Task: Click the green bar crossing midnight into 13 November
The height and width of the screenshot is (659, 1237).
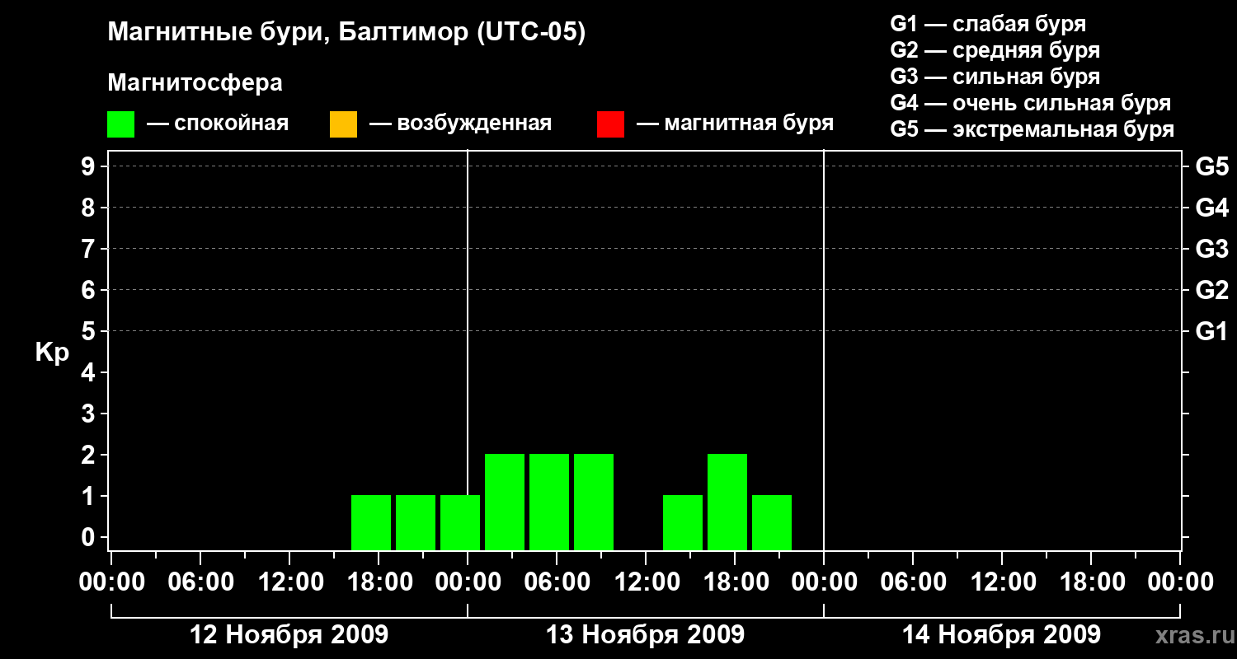Action: coord(460,522)
